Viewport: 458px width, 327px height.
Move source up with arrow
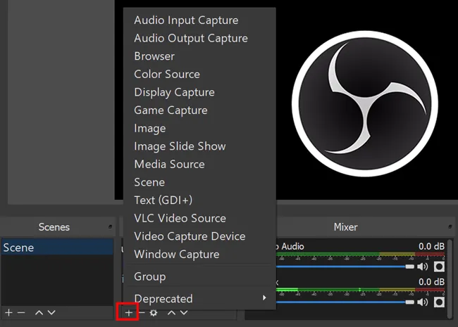pos(171,313)
